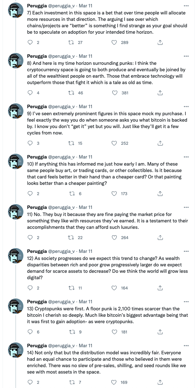The width and height of the screenshot is (196, 388).
Task: Reply to tweet 11 about market price
Action: pos(31,237)
